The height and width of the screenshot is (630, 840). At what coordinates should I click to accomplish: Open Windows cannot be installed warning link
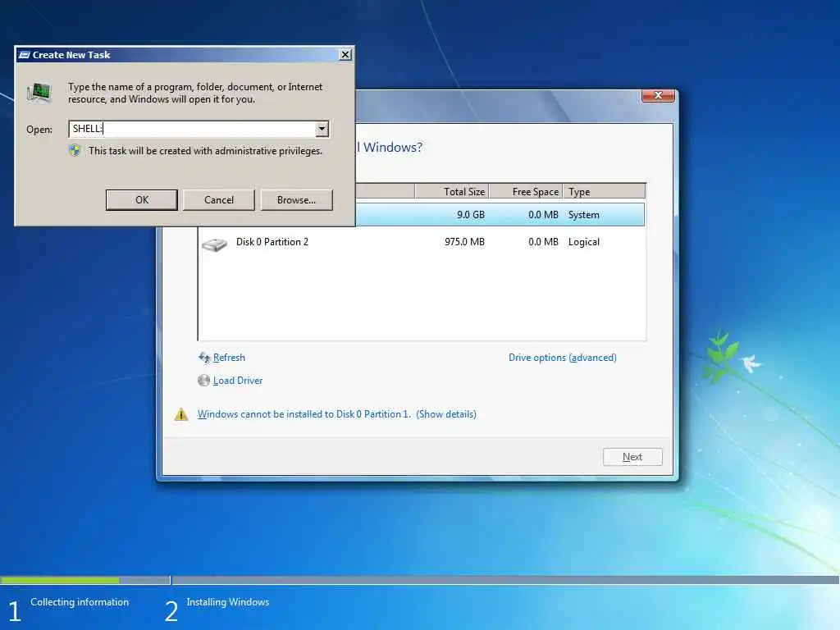[x=337, y=414]
